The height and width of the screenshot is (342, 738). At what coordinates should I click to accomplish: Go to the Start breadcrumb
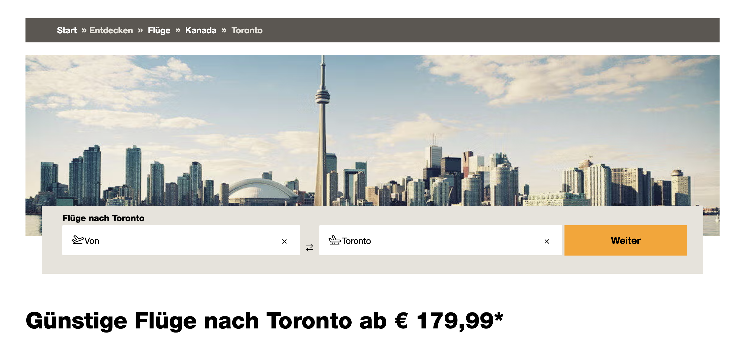pyautogui.click(x=66, y=30)
